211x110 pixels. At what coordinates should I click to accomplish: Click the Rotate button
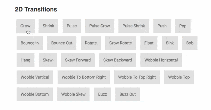(x=91, y=43)
